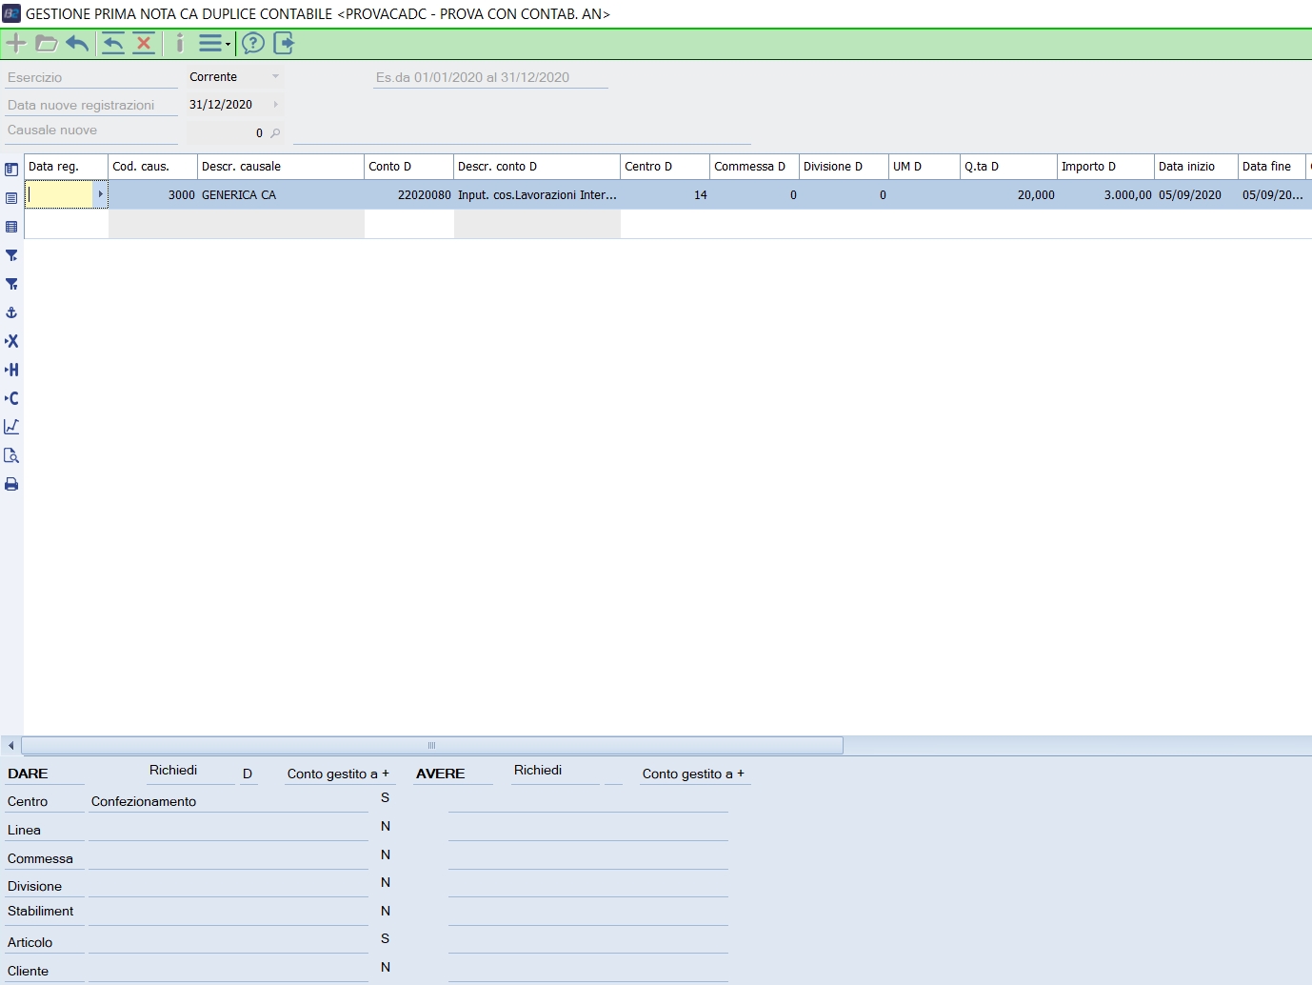
Task: Click the application logo in title bar
Action: point(11,13)
